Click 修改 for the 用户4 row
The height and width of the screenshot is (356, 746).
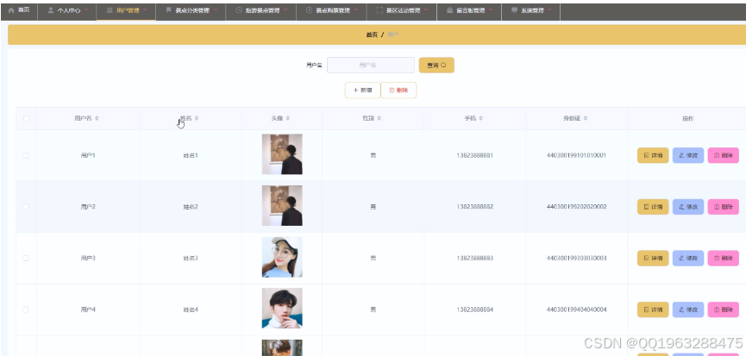(688, 309)
